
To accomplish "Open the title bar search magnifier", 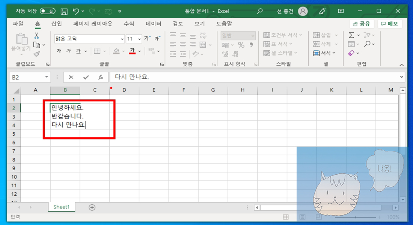I will coord(260,11).
